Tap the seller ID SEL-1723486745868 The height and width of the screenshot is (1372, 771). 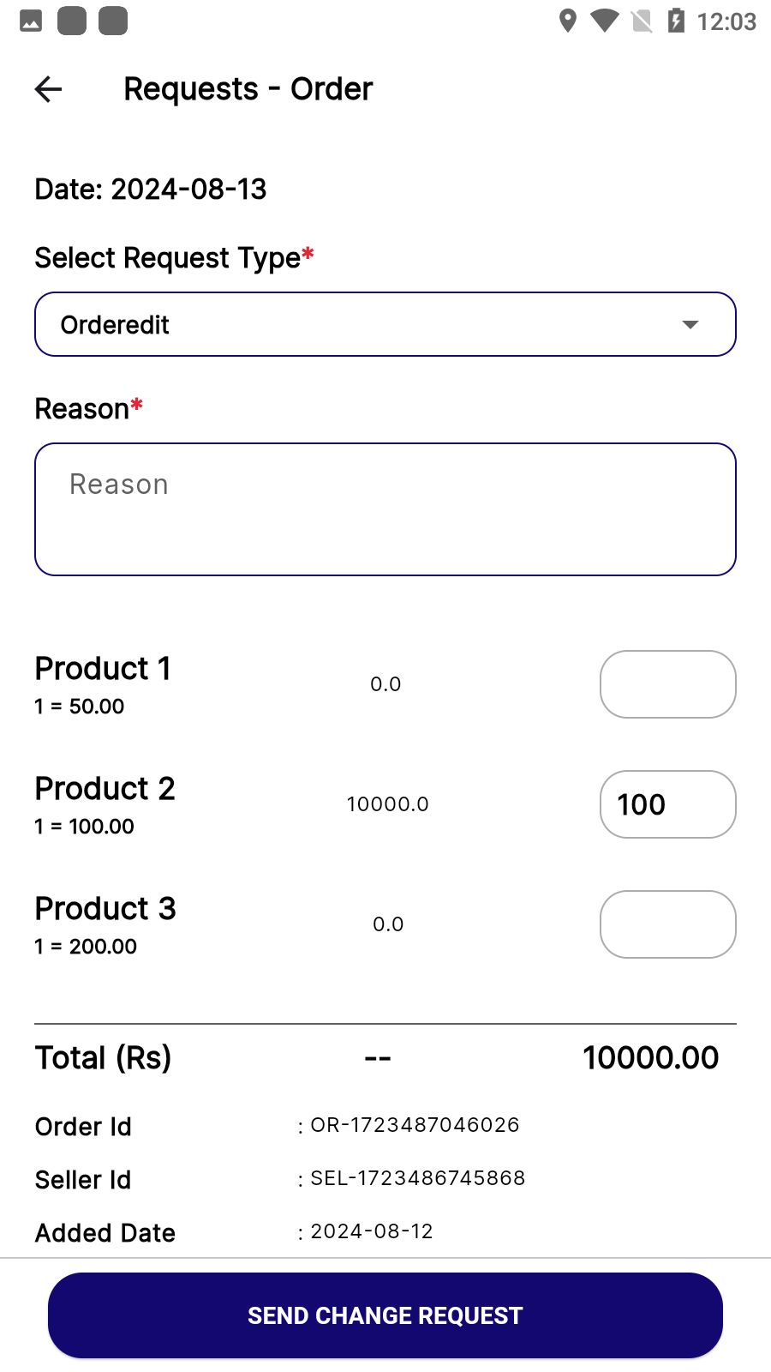coord(417,1178)
